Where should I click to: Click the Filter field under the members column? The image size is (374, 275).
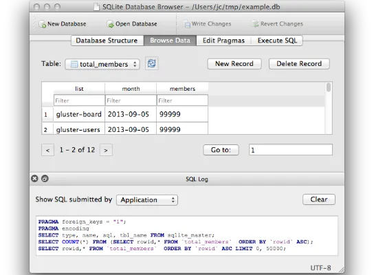click(182, 100)
